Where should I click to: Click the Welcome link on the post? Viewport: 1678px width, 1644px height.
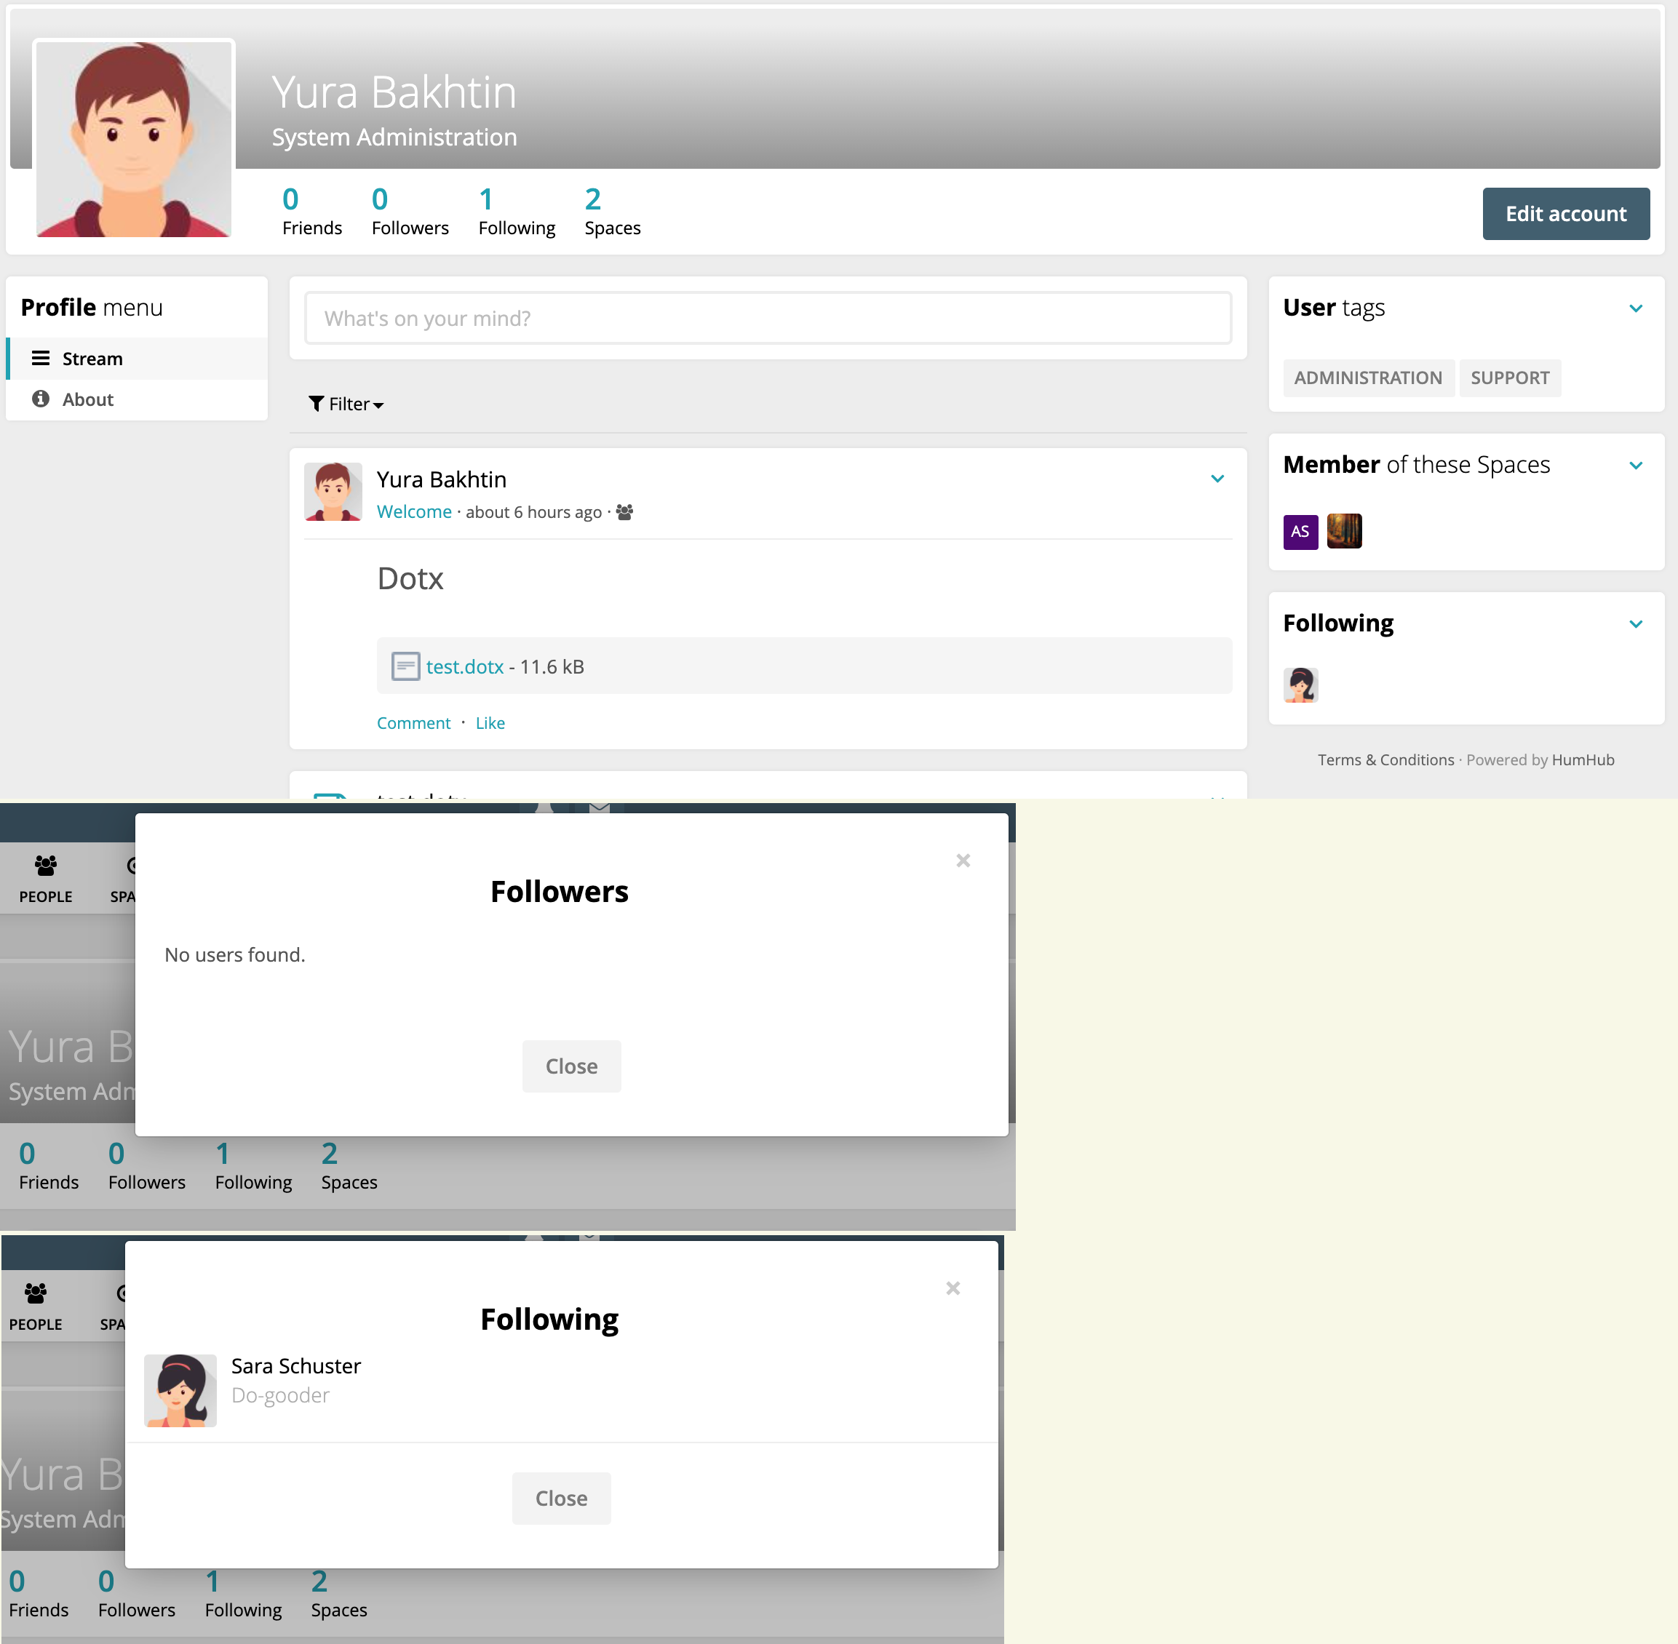click(413, 511)
